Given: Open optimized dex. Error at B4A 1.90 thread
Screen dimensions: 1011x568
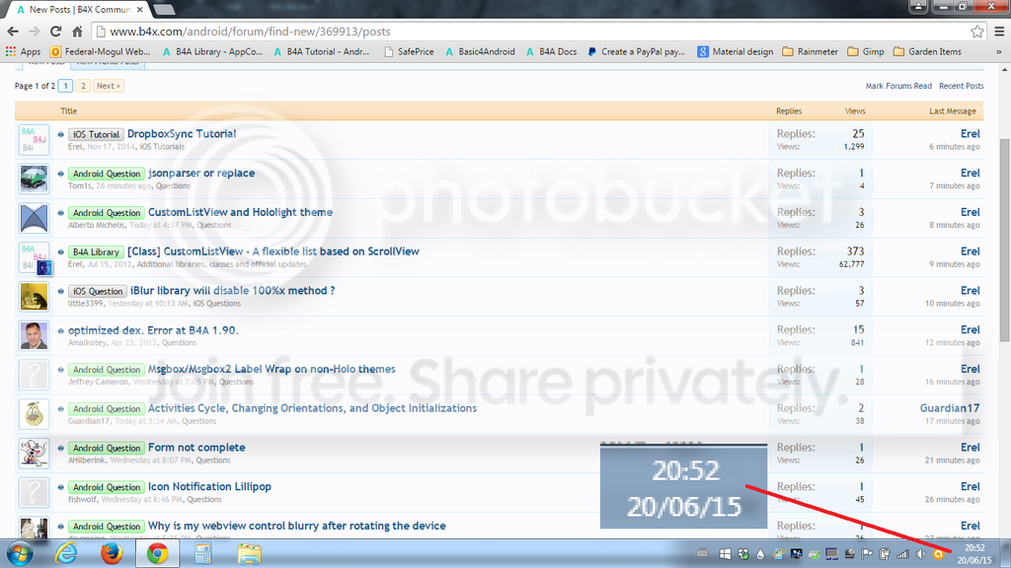Looking at the screenshot, I should point(153,329).
